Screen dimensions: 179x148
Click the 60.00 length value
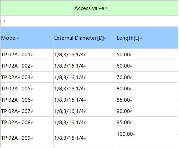point(123,66)
